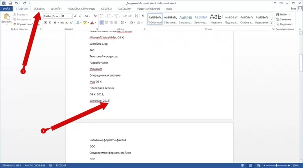Click the proofing check icon in the status bar
This screenshot has height=168, width=303.
51,166
